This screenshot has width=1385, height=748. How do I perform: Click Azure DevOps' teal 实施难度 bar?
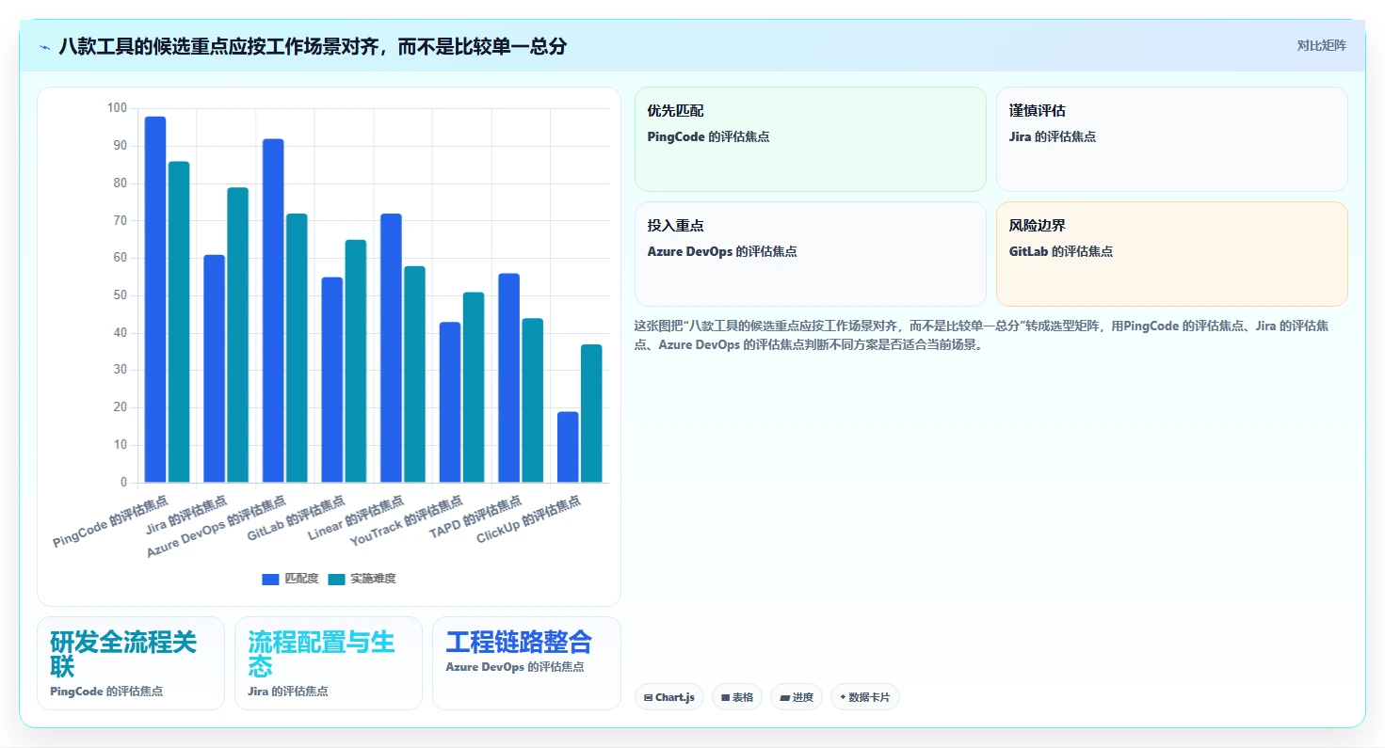(297, 348)
